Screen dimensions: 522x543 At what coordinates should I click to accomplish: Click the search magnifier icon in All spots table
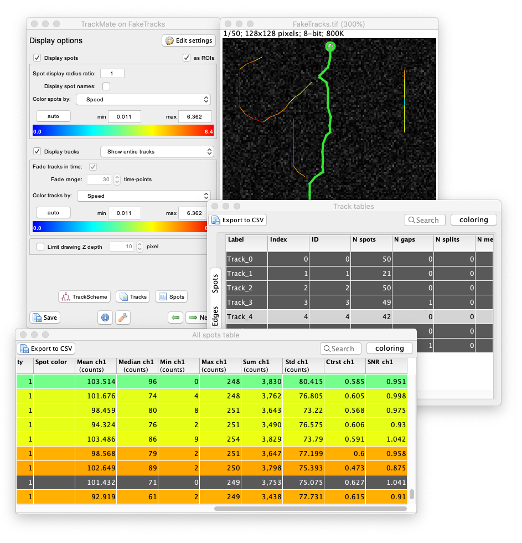(327, 349)
